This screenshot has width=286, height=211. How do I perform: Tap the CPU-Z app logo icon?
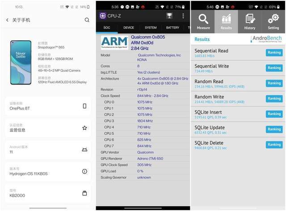point(102,16)
